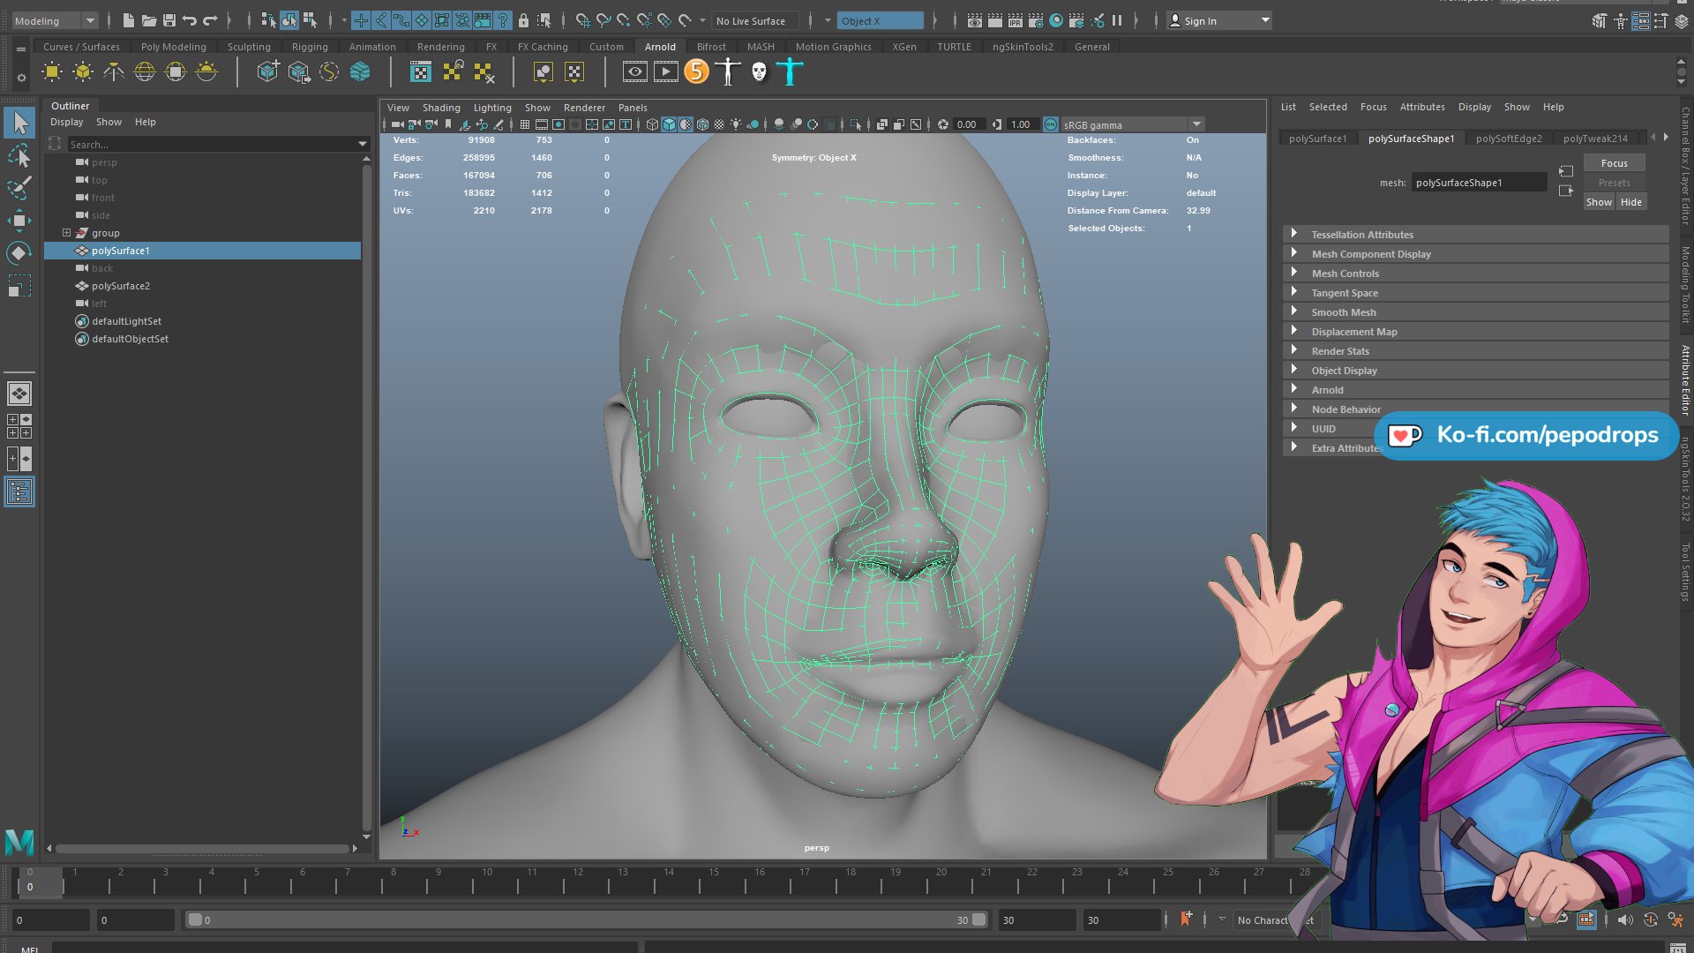Click the Hide button near polySurfaceShape1
1694x953 pixels.
click(x=1631, y=202)
